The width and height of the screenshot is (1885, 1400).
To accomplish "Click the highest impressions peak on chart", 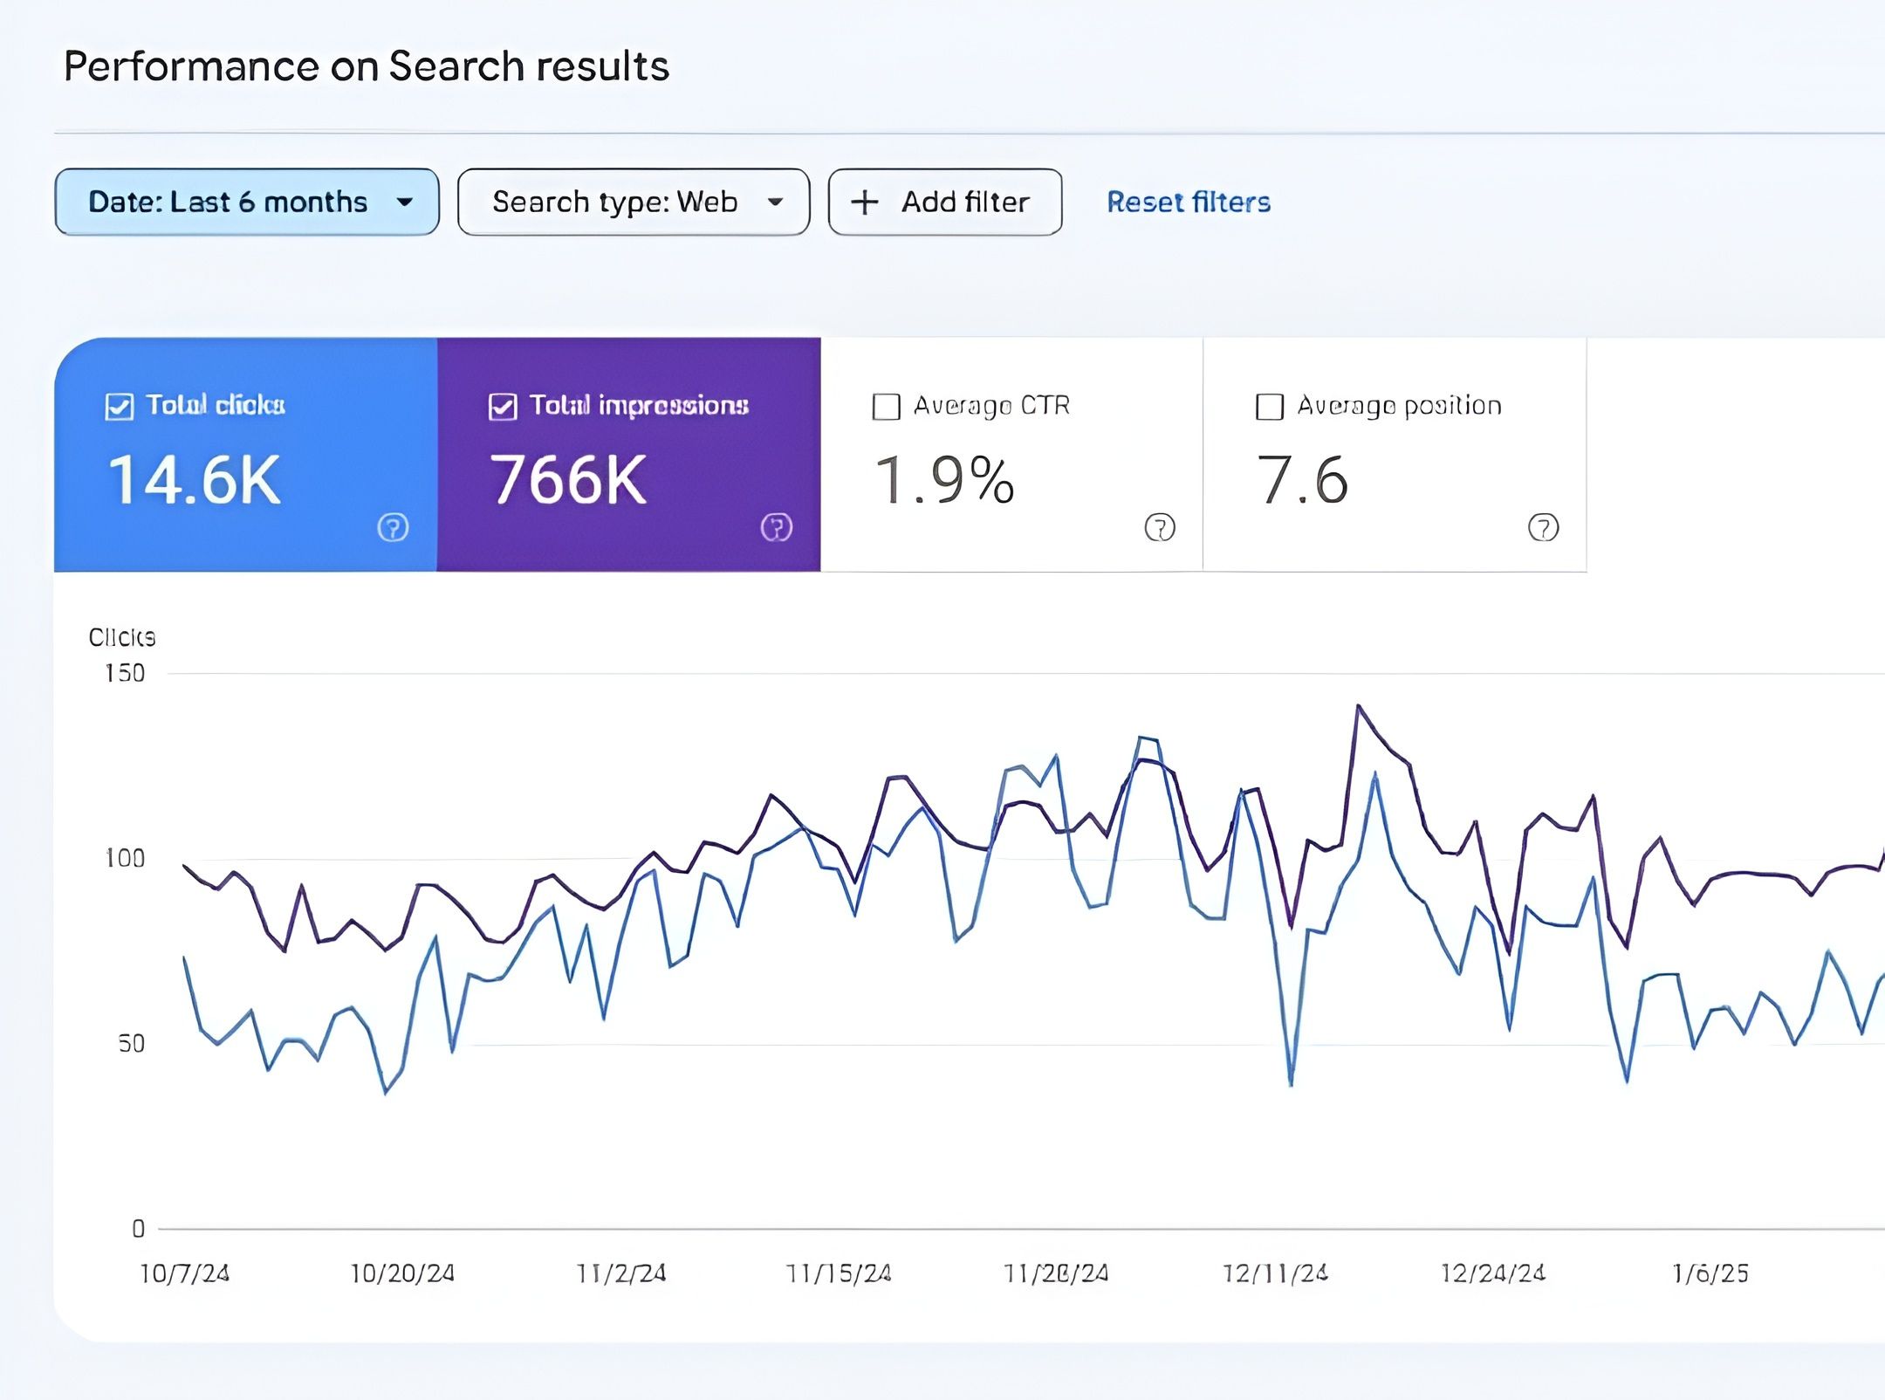I will click(1359, 705).
